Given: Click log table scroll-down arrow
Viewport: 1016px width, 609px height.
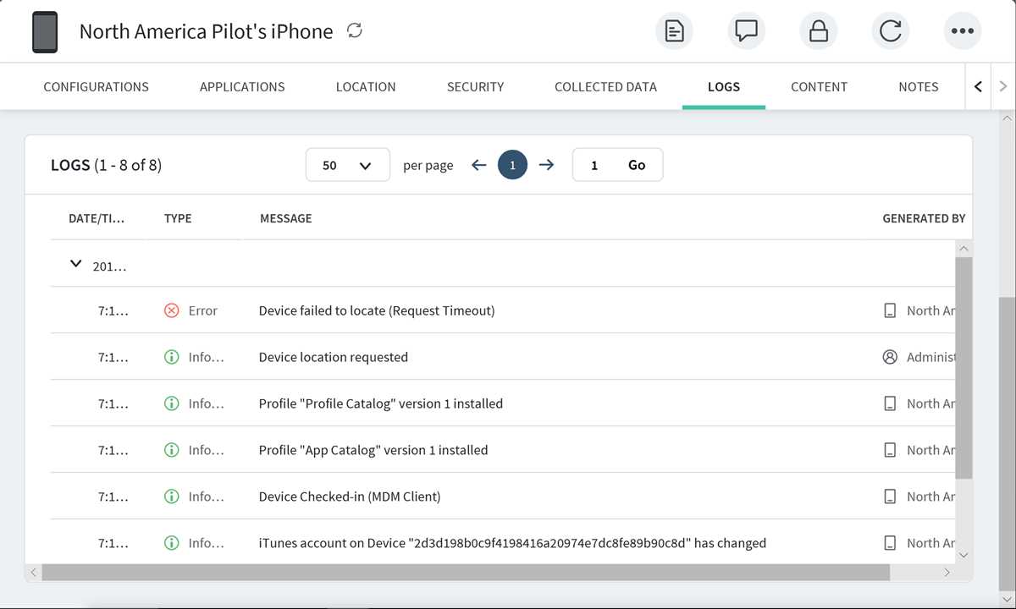Looking at the screenshot, I should tap(964, 555).
